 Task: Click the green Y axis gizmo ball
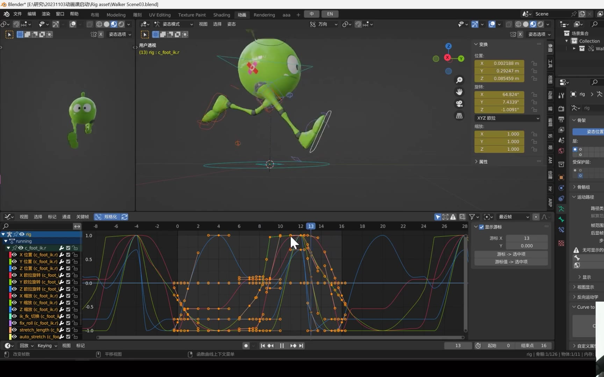coord(461,59)
